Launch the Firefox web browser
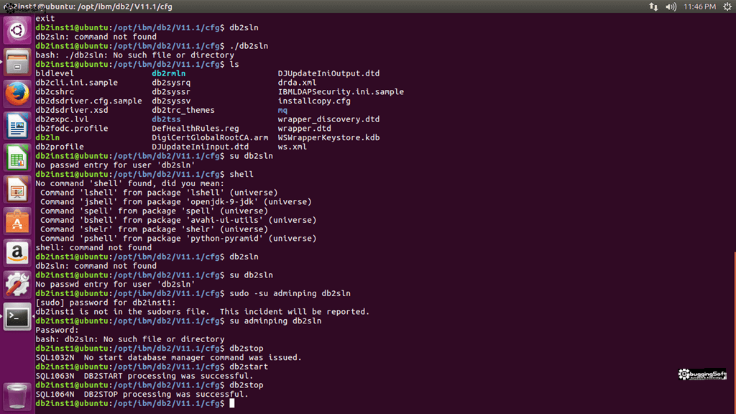 (16, 93)
